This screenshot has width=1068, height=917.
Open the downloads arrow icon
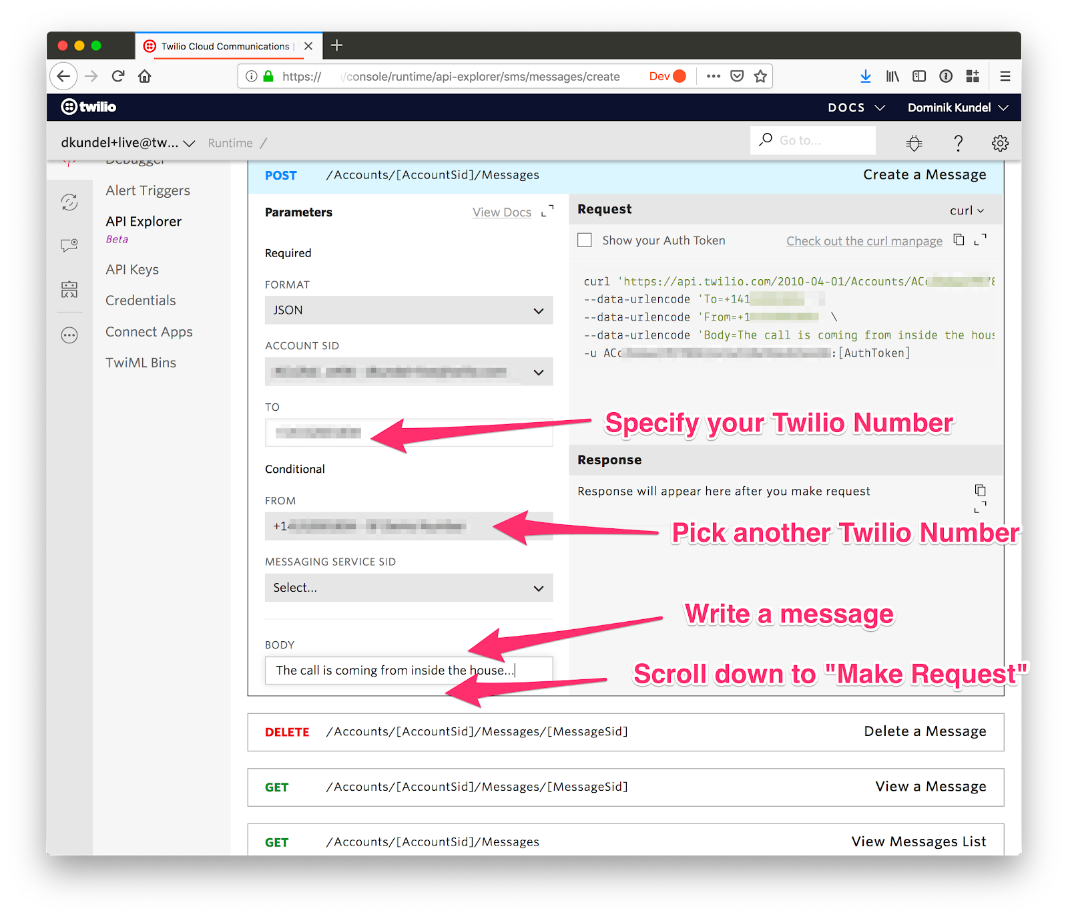tap(866, 76)
